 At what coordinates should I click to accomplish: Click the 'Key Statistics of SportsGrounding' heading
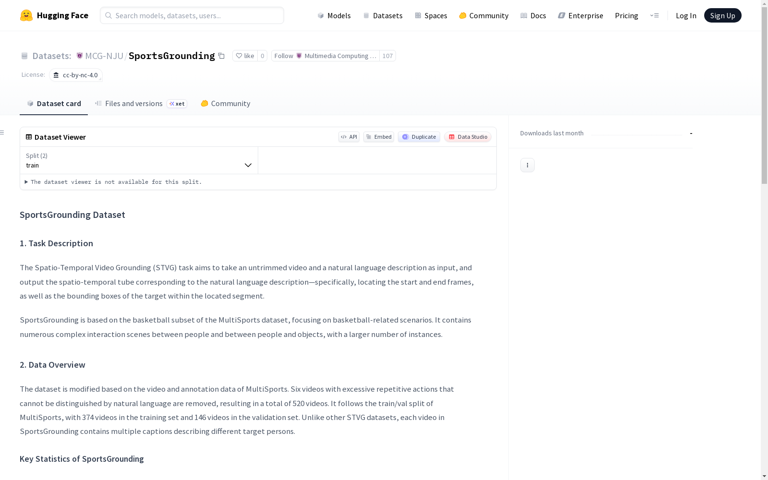point(82,459)
